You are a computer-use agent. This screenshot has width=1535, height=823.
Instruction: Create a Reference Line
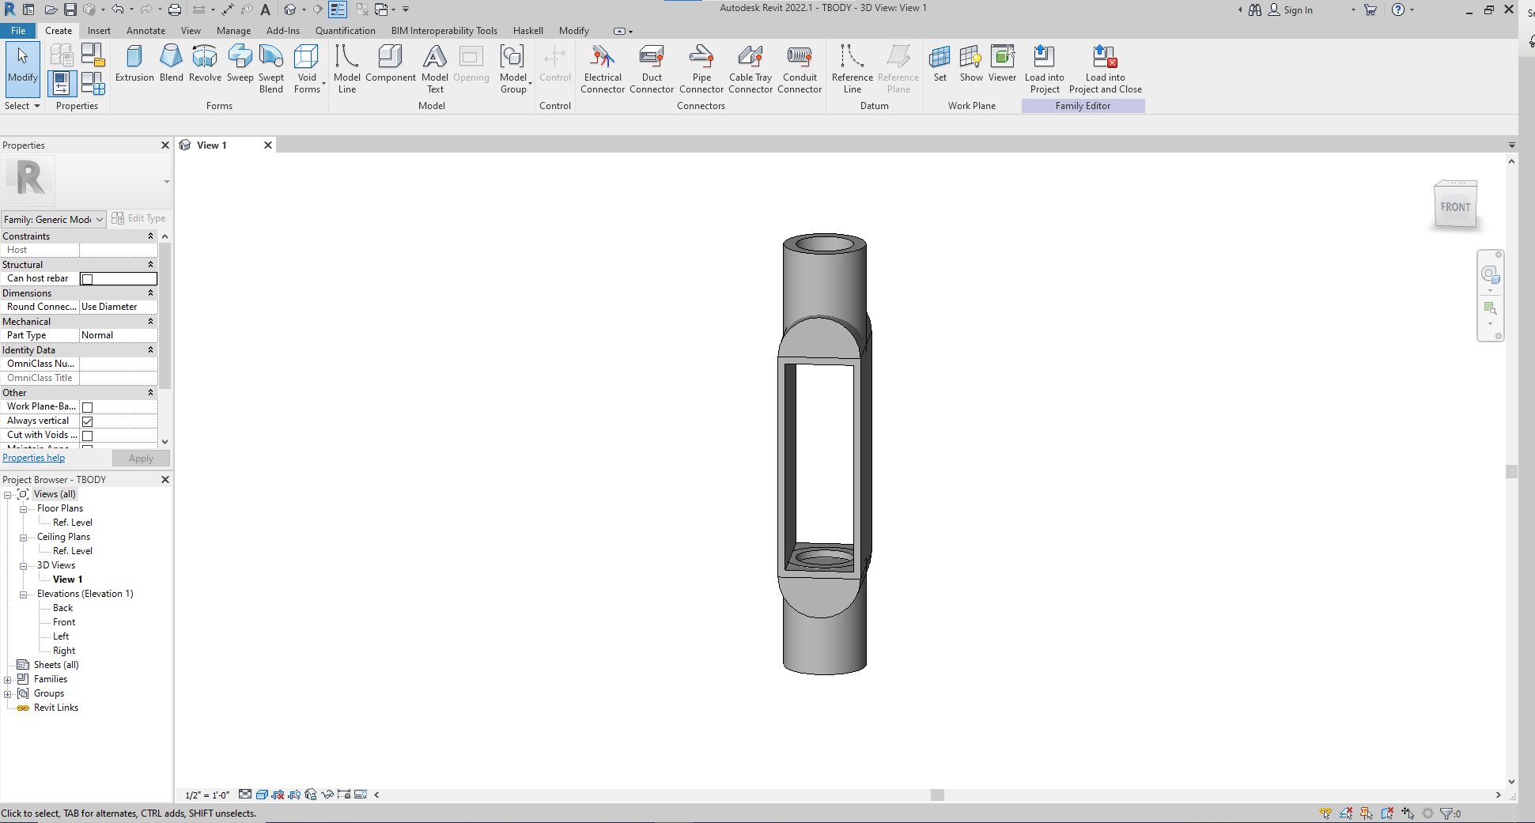click(x=852, y=67)
